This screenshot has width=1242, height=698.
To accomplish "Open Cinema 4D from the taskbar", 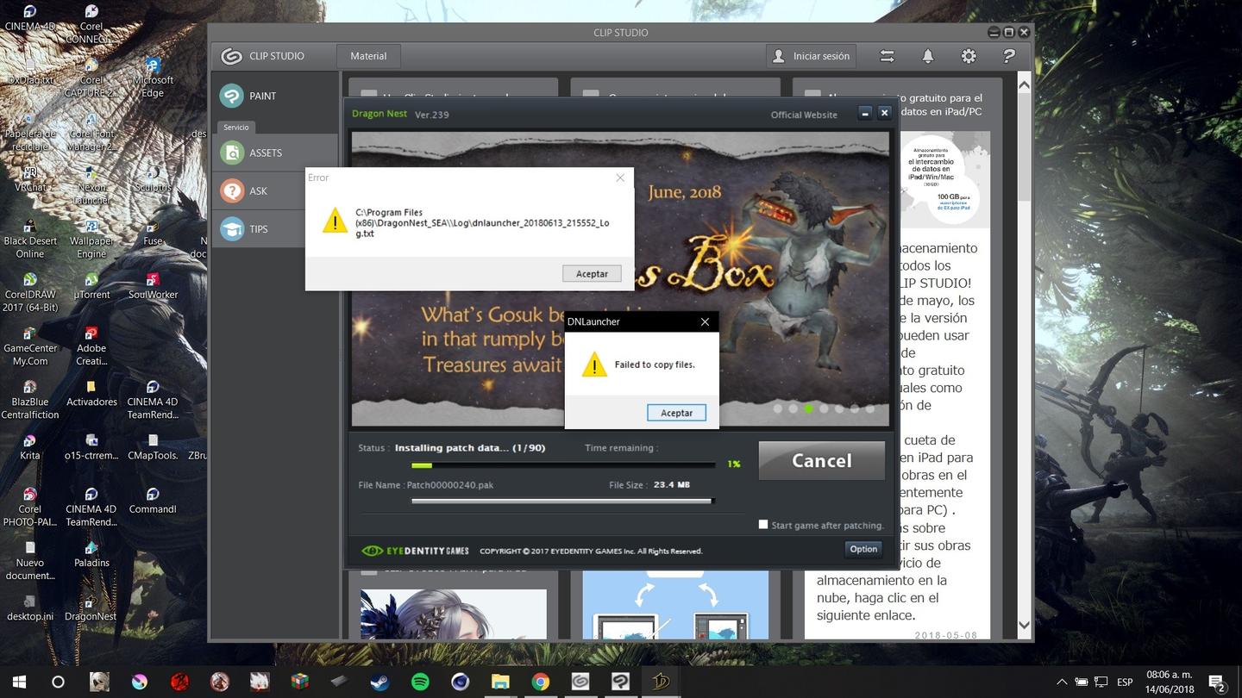I will coord(461,682).
